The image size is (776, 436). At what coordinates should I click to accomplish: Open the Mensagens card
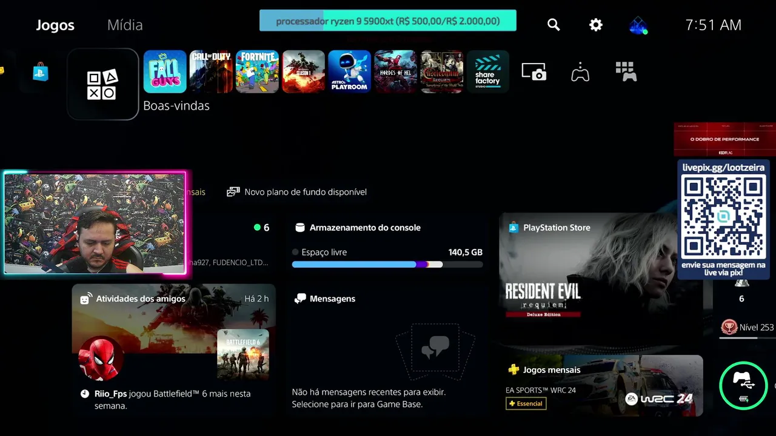point(387,350)
